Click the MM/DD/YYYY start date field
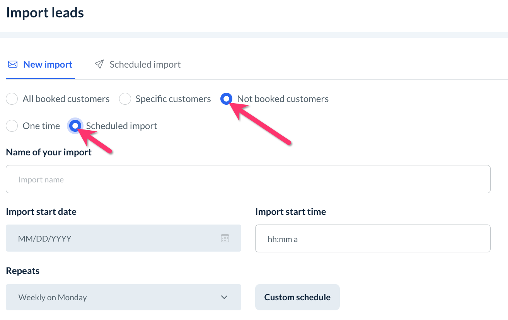Viewport: 508px width, 320px height. tap(116, 238)
